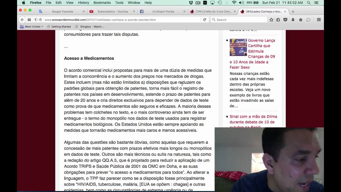
Task: Reload the page with the refresh icon
Action: (205, 20)
